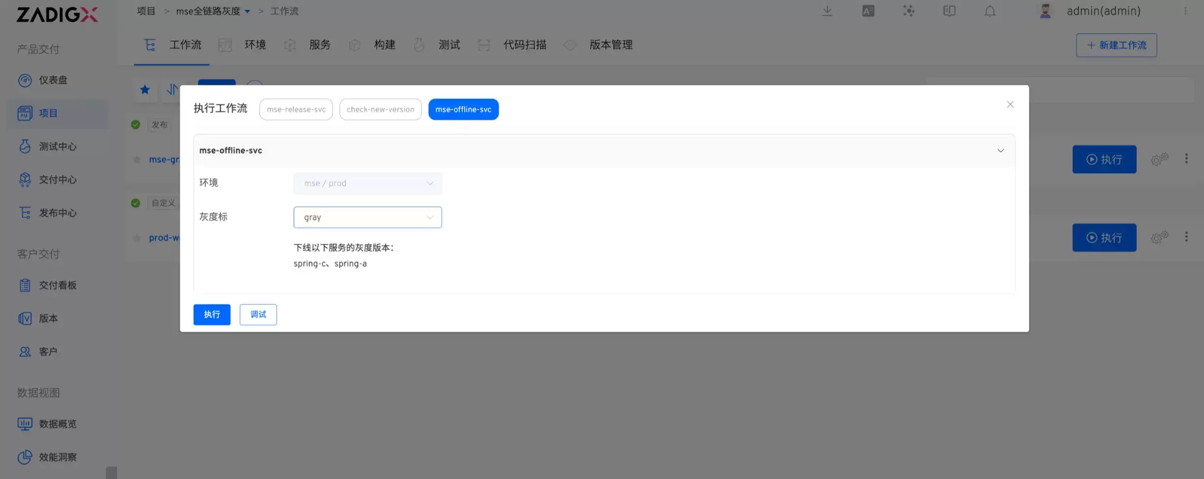Open more options for prod-w workflow row
The height and width of the screenshot is (479, 1204).
[x=1186, y=237]
